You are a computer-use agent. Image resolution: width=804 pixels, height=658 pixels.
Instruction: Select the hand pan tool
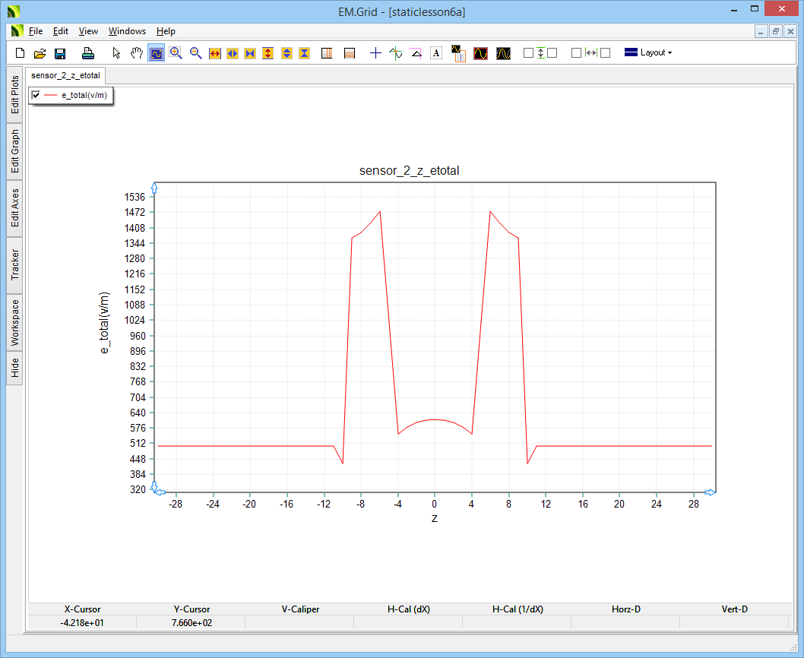137,53
